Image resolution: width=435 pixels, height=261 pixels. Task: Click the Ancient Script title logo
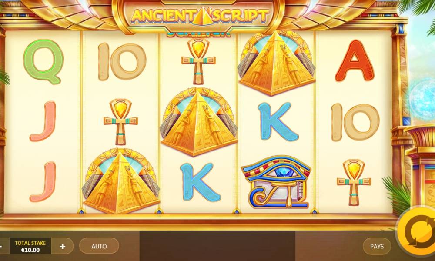point(200,15)
